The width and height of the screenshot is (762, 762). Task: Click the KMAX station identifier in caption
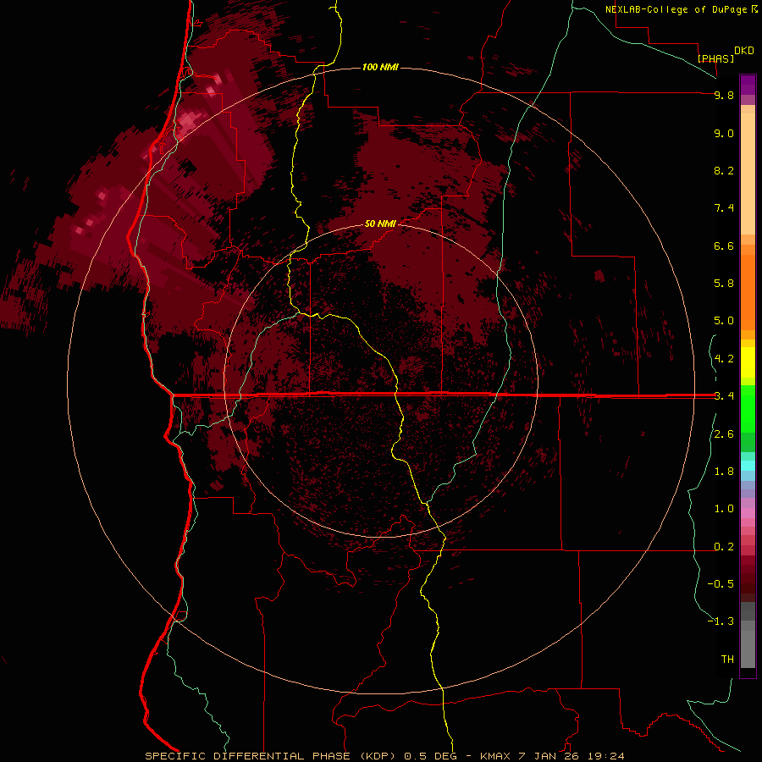coord(495,756)
